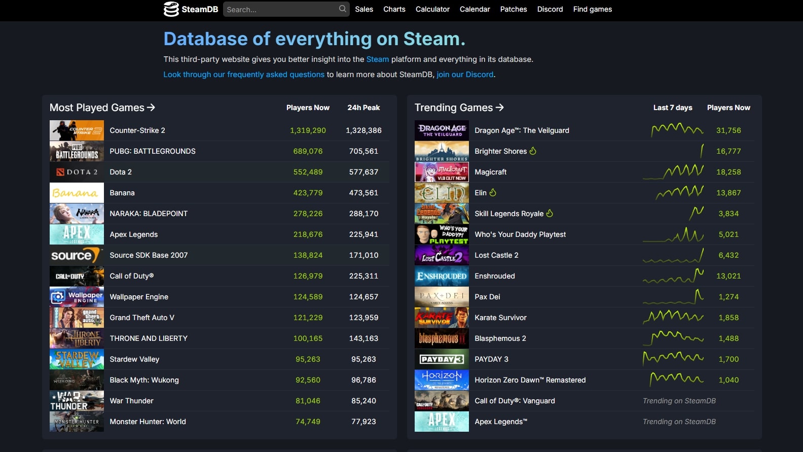Open the frequently asked questions link
The image size is (803, 452).
244,75
